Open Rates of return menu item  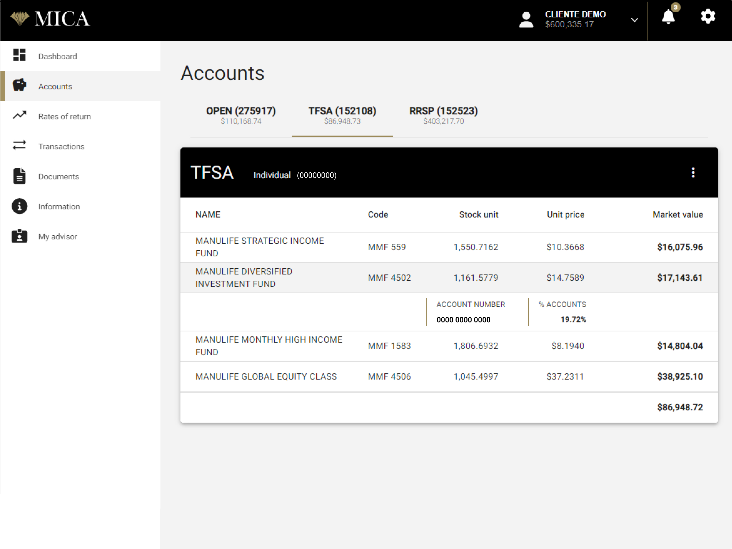pyautogui.click(x=80, y=116)
